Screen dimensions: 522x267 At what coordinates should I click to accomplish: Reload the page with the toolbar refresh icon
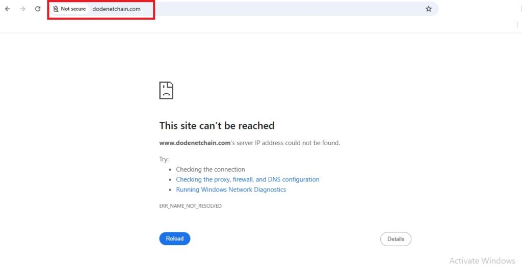point(38,9)
